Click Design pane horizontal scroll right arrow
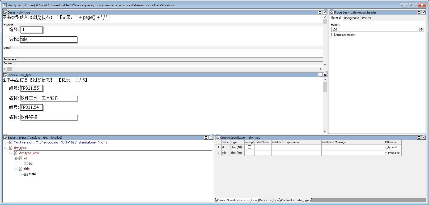 click(321, 69)
